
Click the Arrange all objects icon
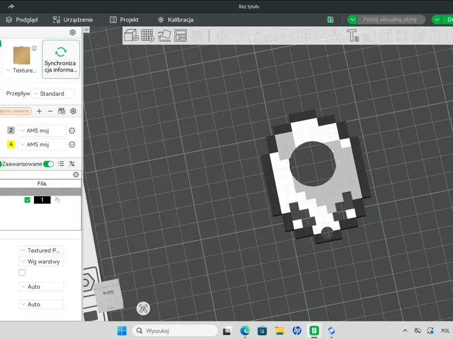tap(181, 36)
